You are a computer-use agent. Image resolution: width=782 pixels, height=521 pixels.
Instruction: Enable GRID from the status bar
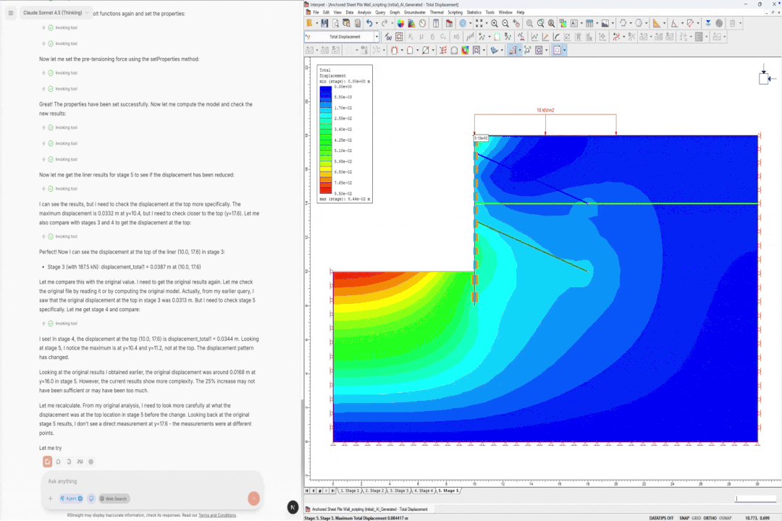point(697,517)
